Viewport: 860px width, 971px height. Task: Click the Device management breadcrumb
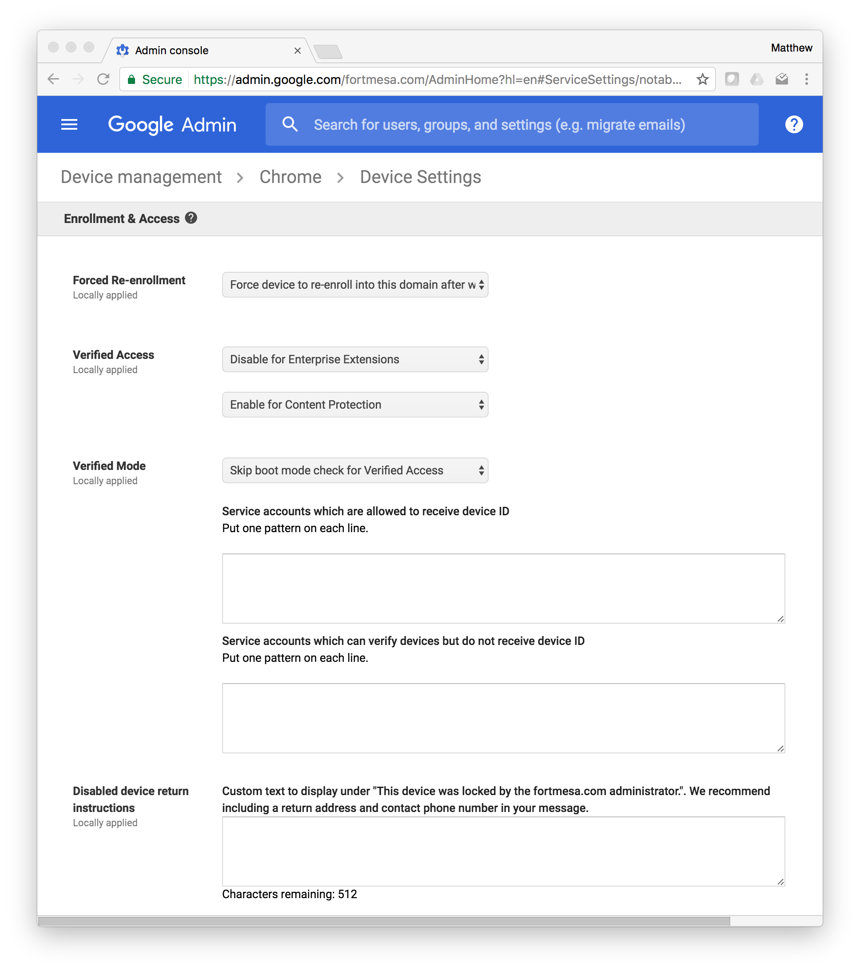pyautogui.click(x=141, y=177)
